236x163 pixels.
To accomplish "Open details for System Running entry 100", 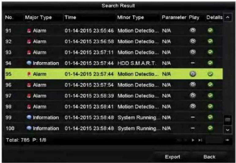I will tap(210, 128).
